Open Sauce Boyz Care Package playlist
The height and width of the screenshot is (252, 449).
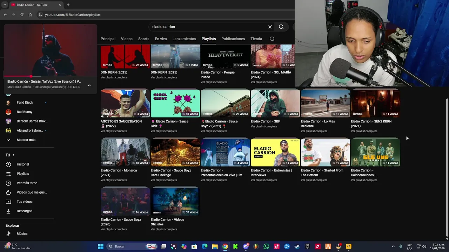point(175,152)
